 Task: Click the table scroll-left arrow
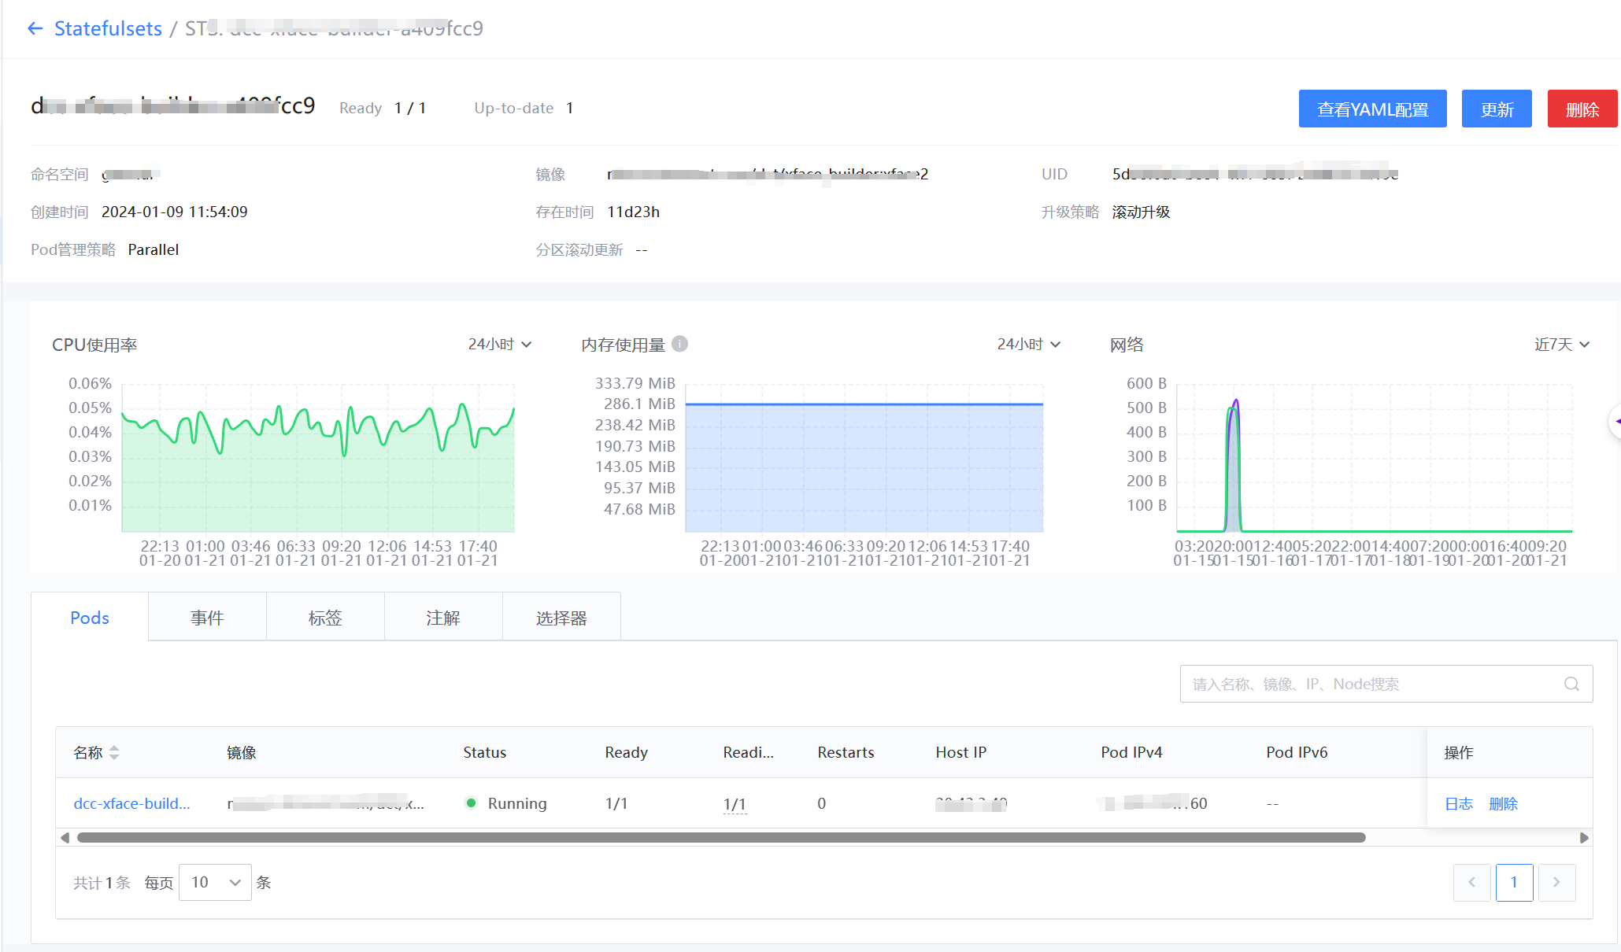coord(65,838)
